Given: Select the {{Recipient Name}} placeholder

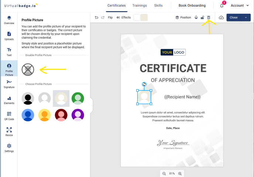Looking at the screenshot, I should tap(182, 97).
